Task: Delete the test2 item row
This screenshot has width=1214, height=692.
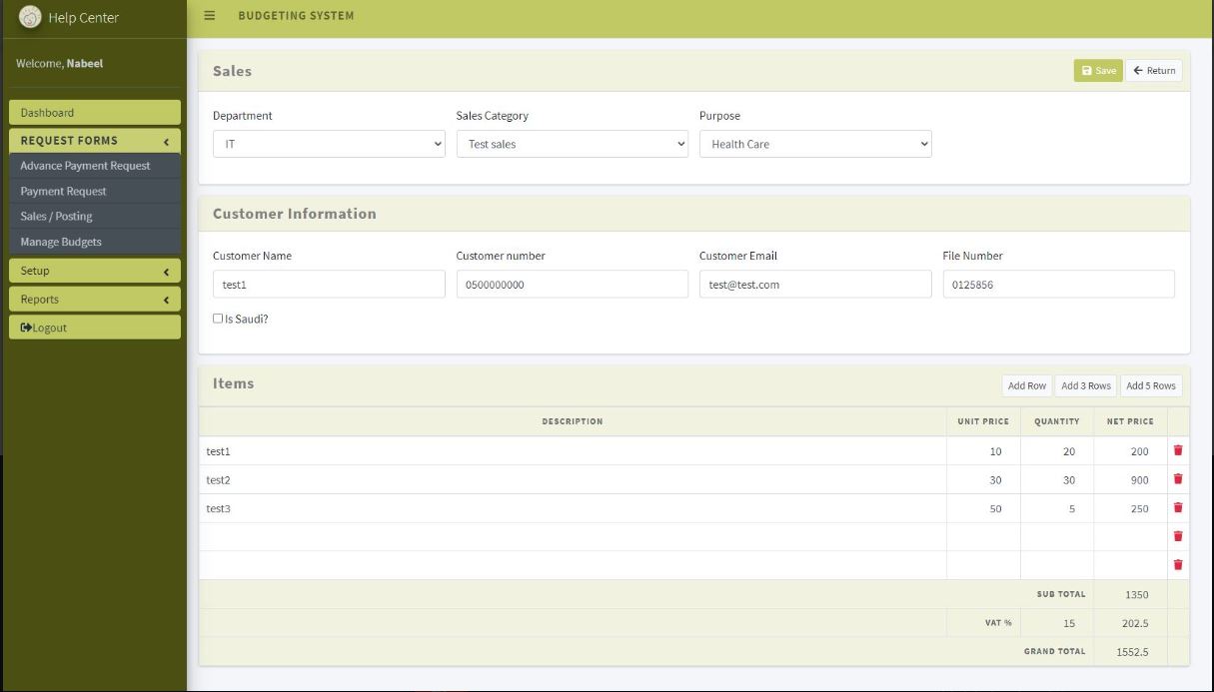Action: [x=1177, y=479]
